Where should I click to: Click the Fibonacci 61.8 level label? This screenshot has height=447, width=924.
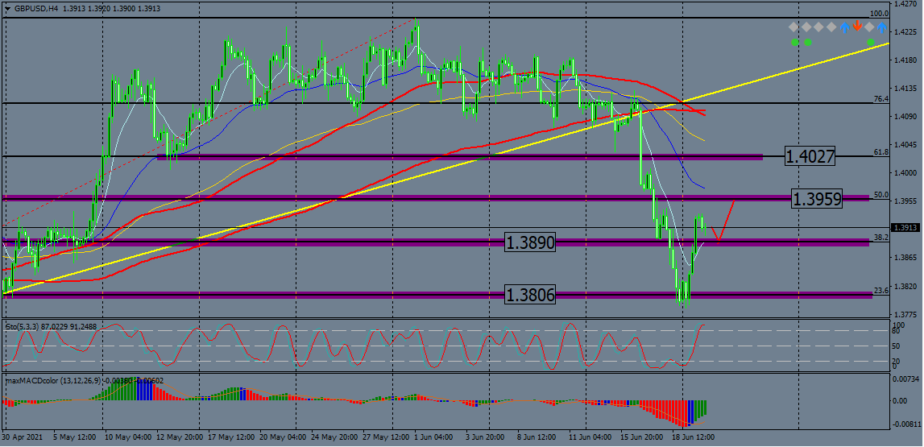881,152
